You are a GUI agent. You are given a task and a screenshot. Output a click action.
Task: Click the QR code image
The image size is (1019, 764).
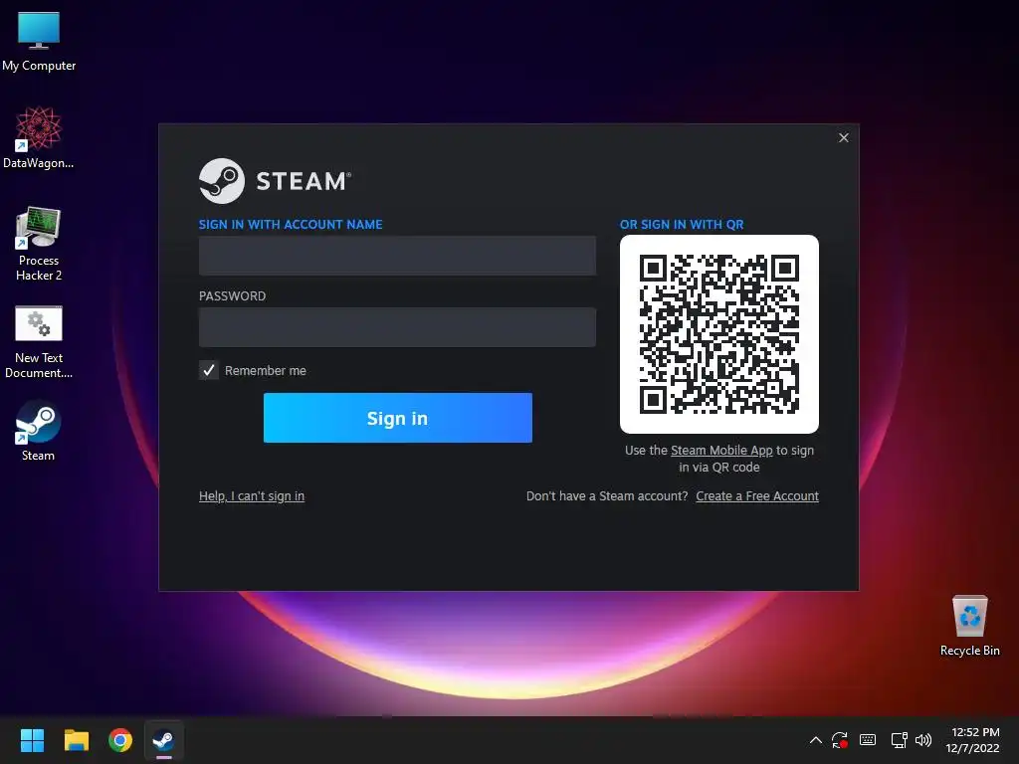pos(719,334)
